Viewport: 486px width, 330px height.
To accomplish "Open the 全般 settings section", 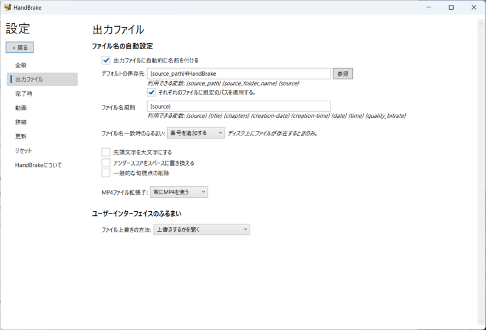I will tap(21, 65).
